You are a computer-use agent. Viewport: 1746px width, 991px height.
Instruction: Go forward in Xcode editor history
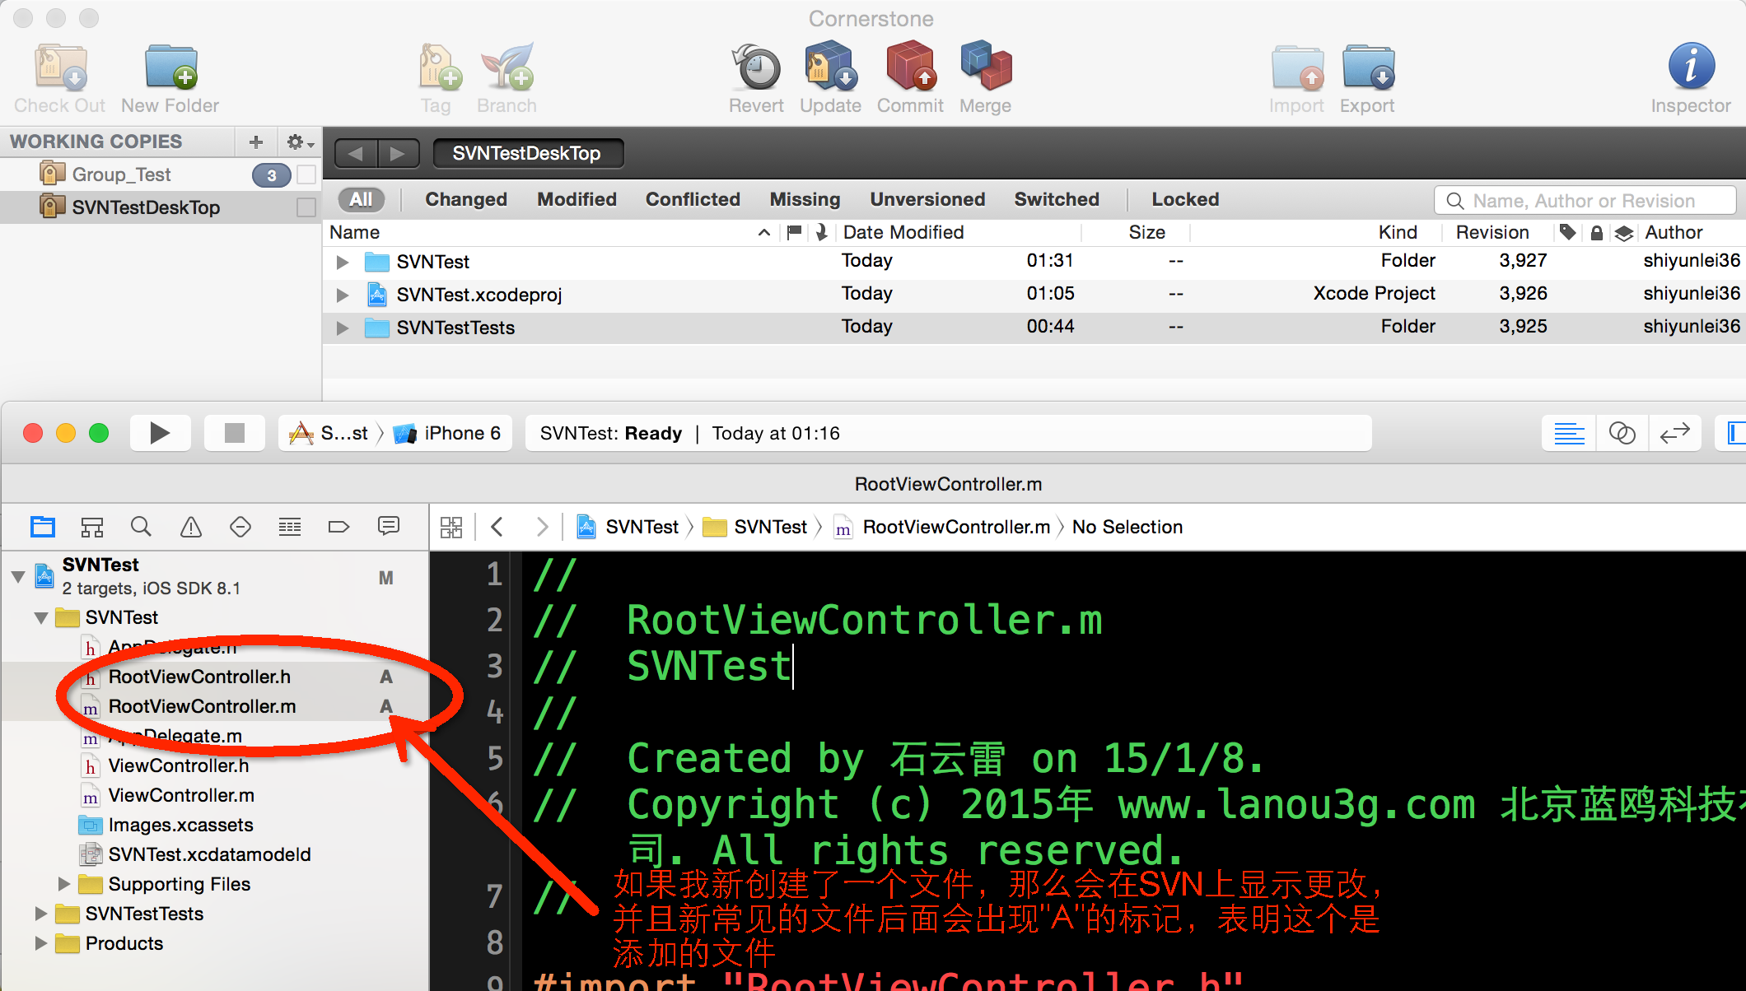coord(541,527)
